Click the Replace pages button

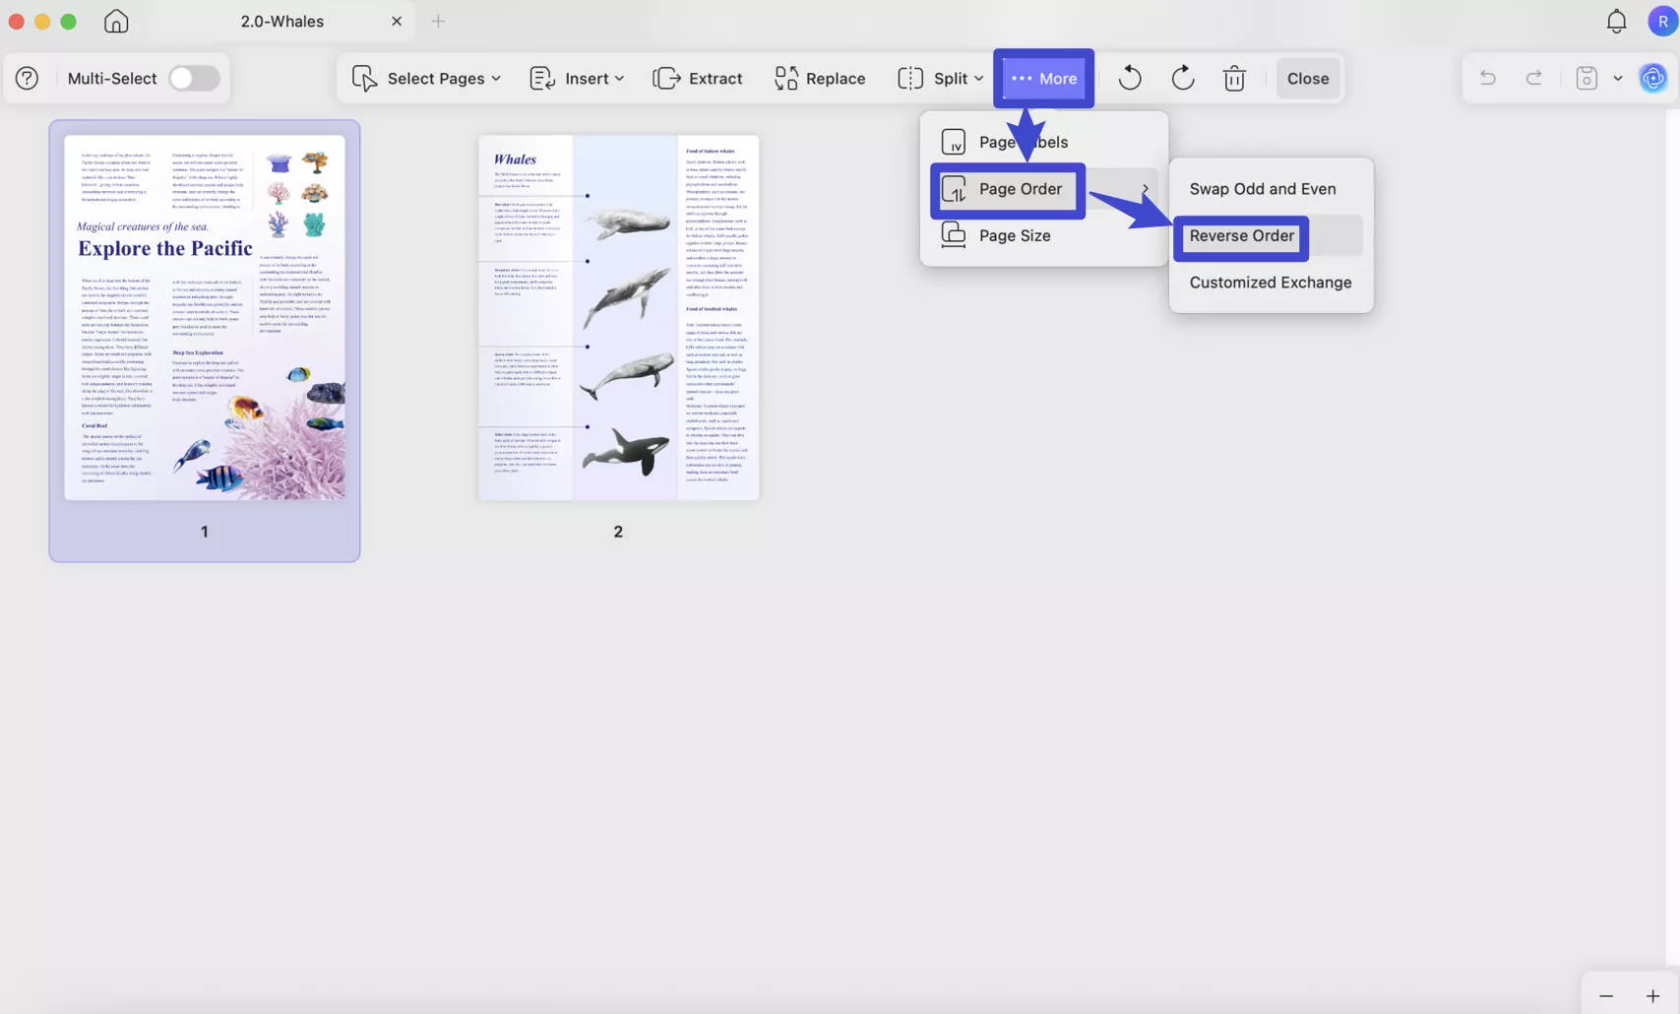pos(820,78)
